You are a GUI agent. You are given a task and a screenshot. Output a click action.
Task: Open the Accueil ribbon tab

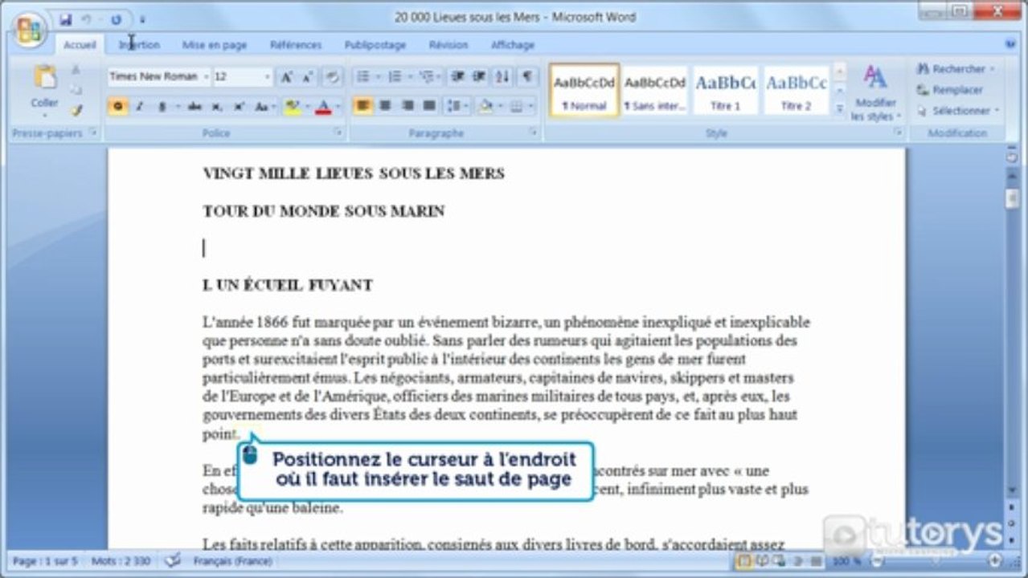[80, 45]
